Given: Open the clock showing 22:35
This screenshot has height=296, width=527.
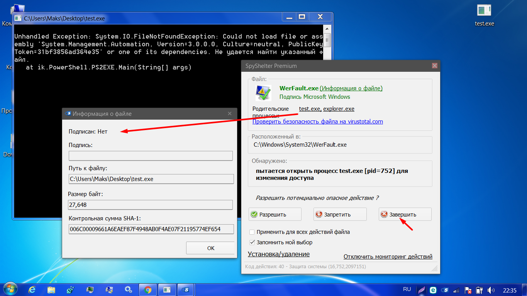Looking at the screenshot, I should point(510,290).
